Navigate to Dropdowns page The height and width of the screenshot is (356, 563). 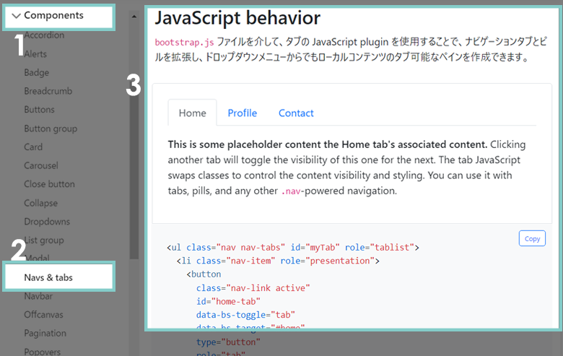(x=47, y=222)
